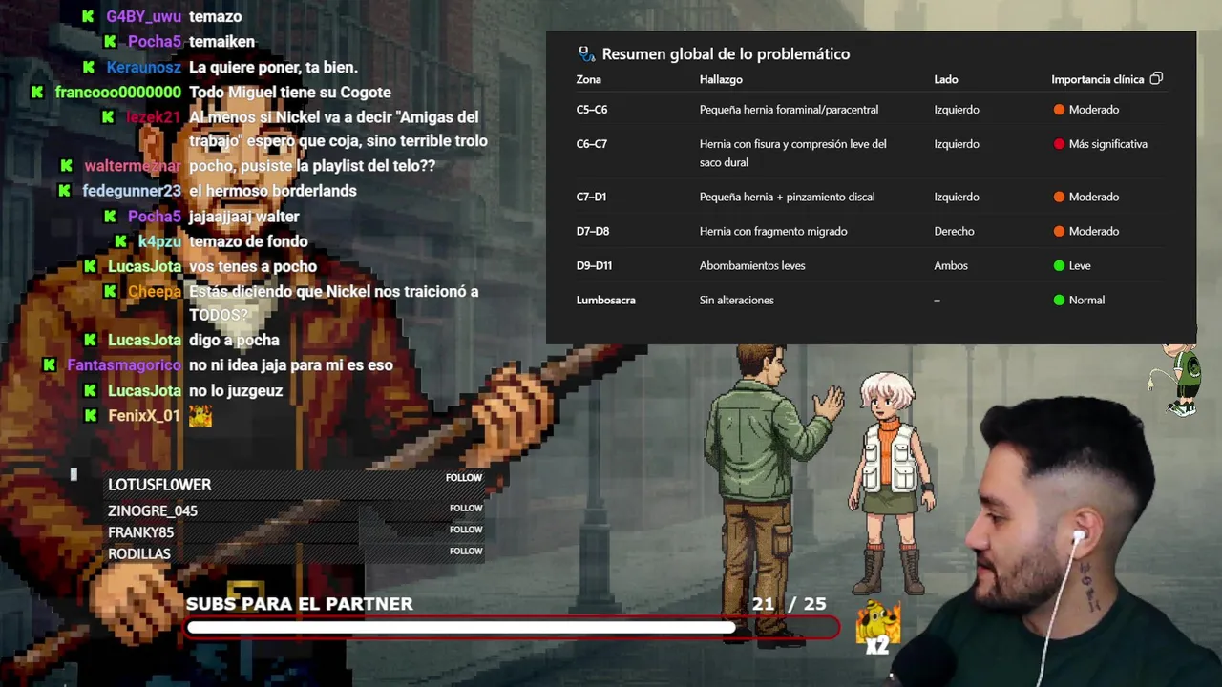The height and width of the screenshot is (687, 1222).
Task: Click the K badge beside Keraunosz
Action: pos(89,67)
